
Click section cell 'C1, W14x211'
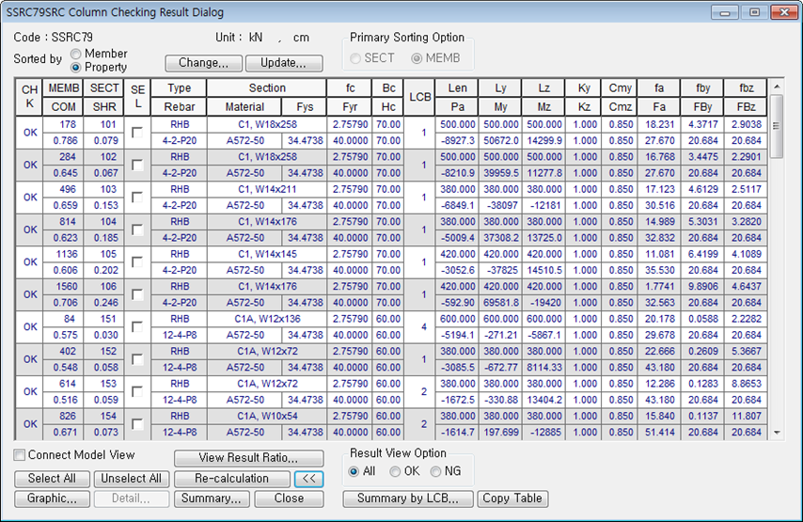pyautogui.click(x=267, y=189)
